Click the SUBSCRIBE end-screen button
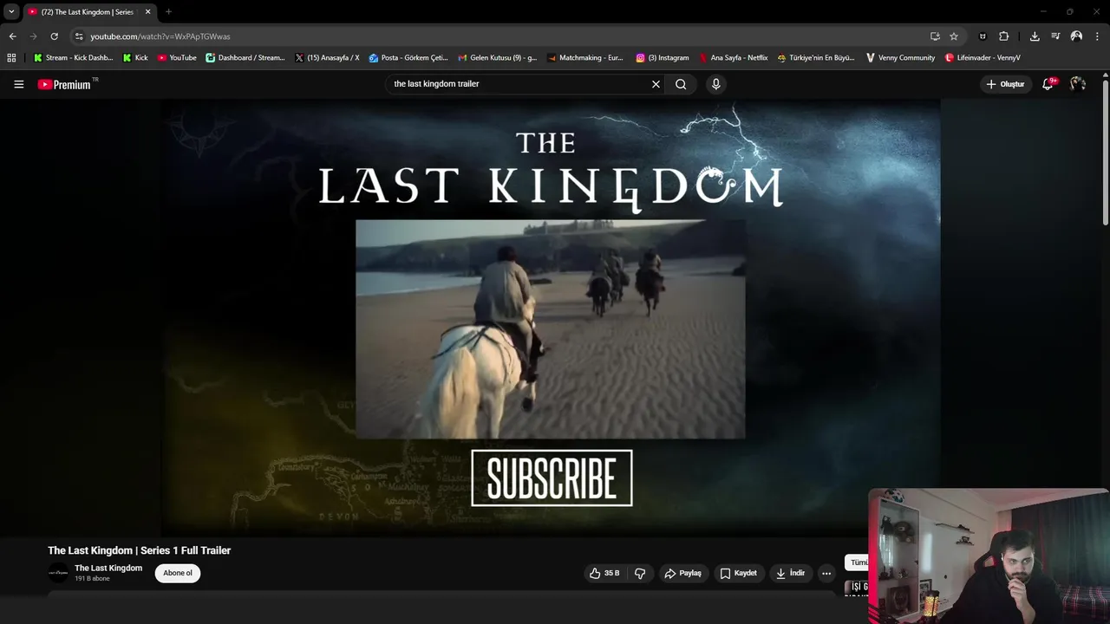This screenshot has height=624, width=1110. tap(552, 478)
